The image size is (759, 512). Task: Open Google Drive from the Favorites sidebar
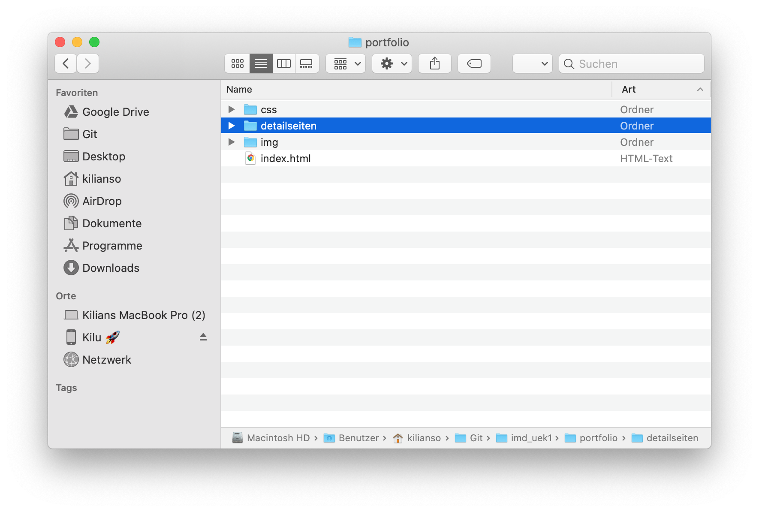(116, 112)
